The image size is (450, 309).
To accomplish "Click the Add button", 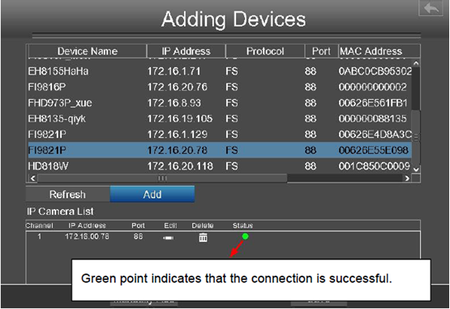I will coord(152,195).
